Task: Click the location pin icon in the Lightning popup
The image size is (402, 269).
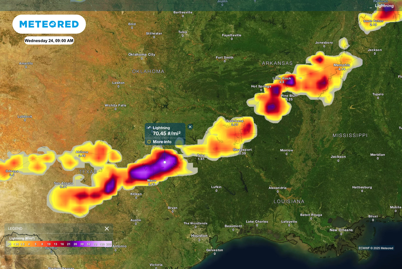Action: click(149, 127)
